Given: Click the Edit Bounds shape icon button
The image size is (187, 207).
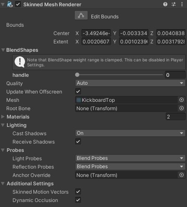Looking at the screenshot, I should tap(81, 15).
